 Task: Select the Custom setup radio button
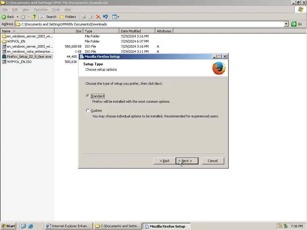coord(88,110)
